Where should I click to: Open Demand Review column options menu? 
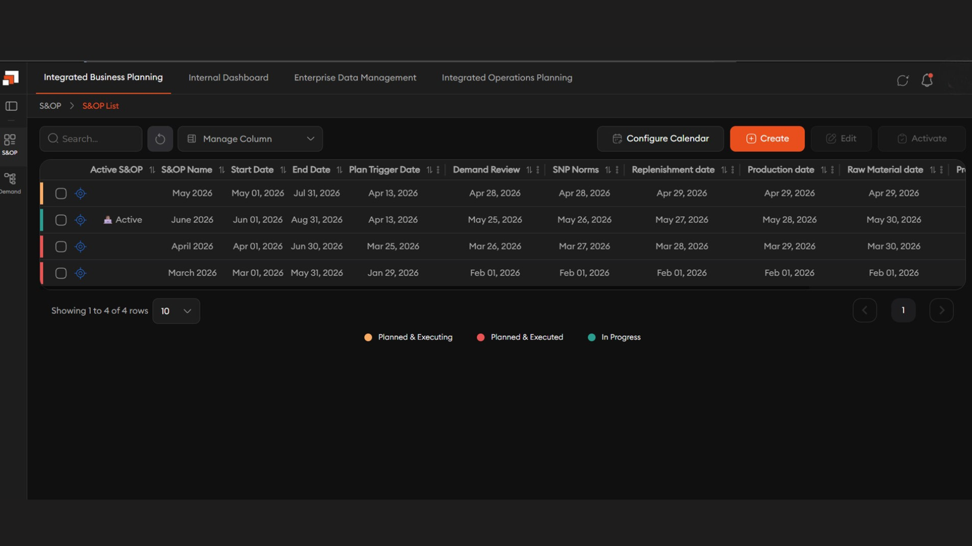pyautogui.click(x=538, y=170)
